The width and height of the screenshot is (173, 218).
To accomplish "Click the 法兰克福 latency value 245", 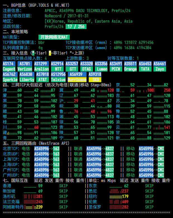I will (39, 202).
